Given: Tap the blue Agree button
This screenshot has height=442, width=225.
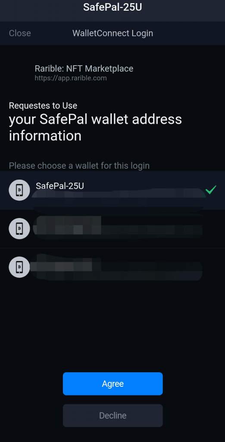Looking at the screenshot, I should coord(112,384).
